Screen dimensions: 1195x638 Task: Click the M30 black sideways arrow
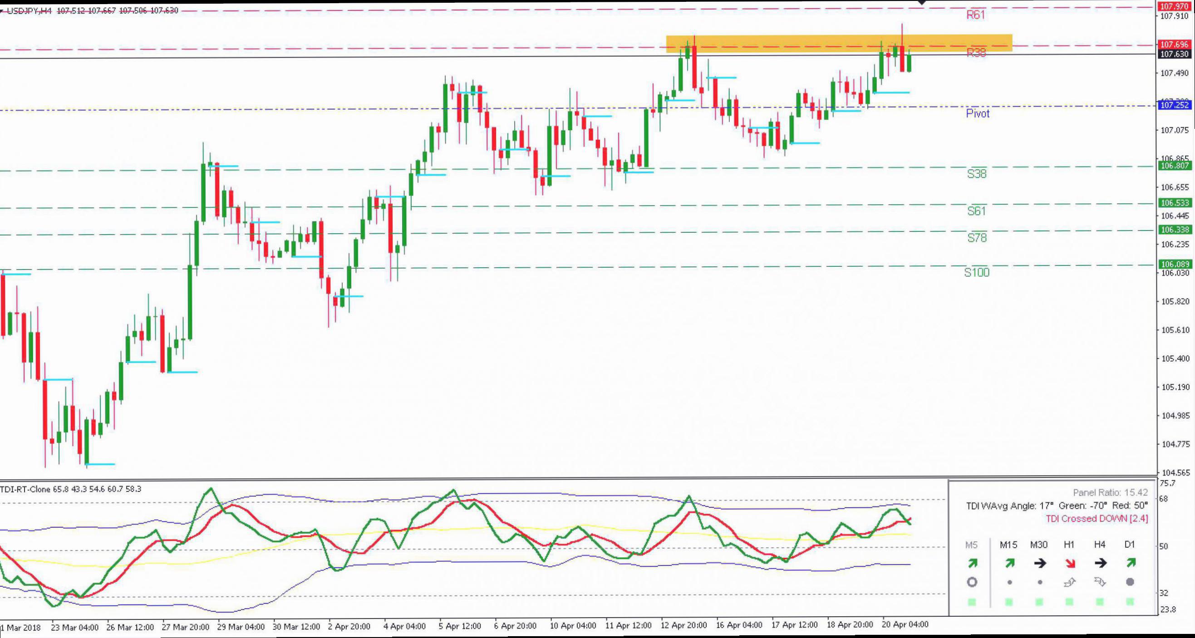click(x=1040, y=563)
